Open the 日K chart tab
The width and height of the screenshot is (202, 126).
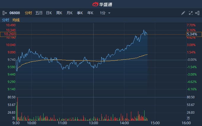click(x=49, y=13)
